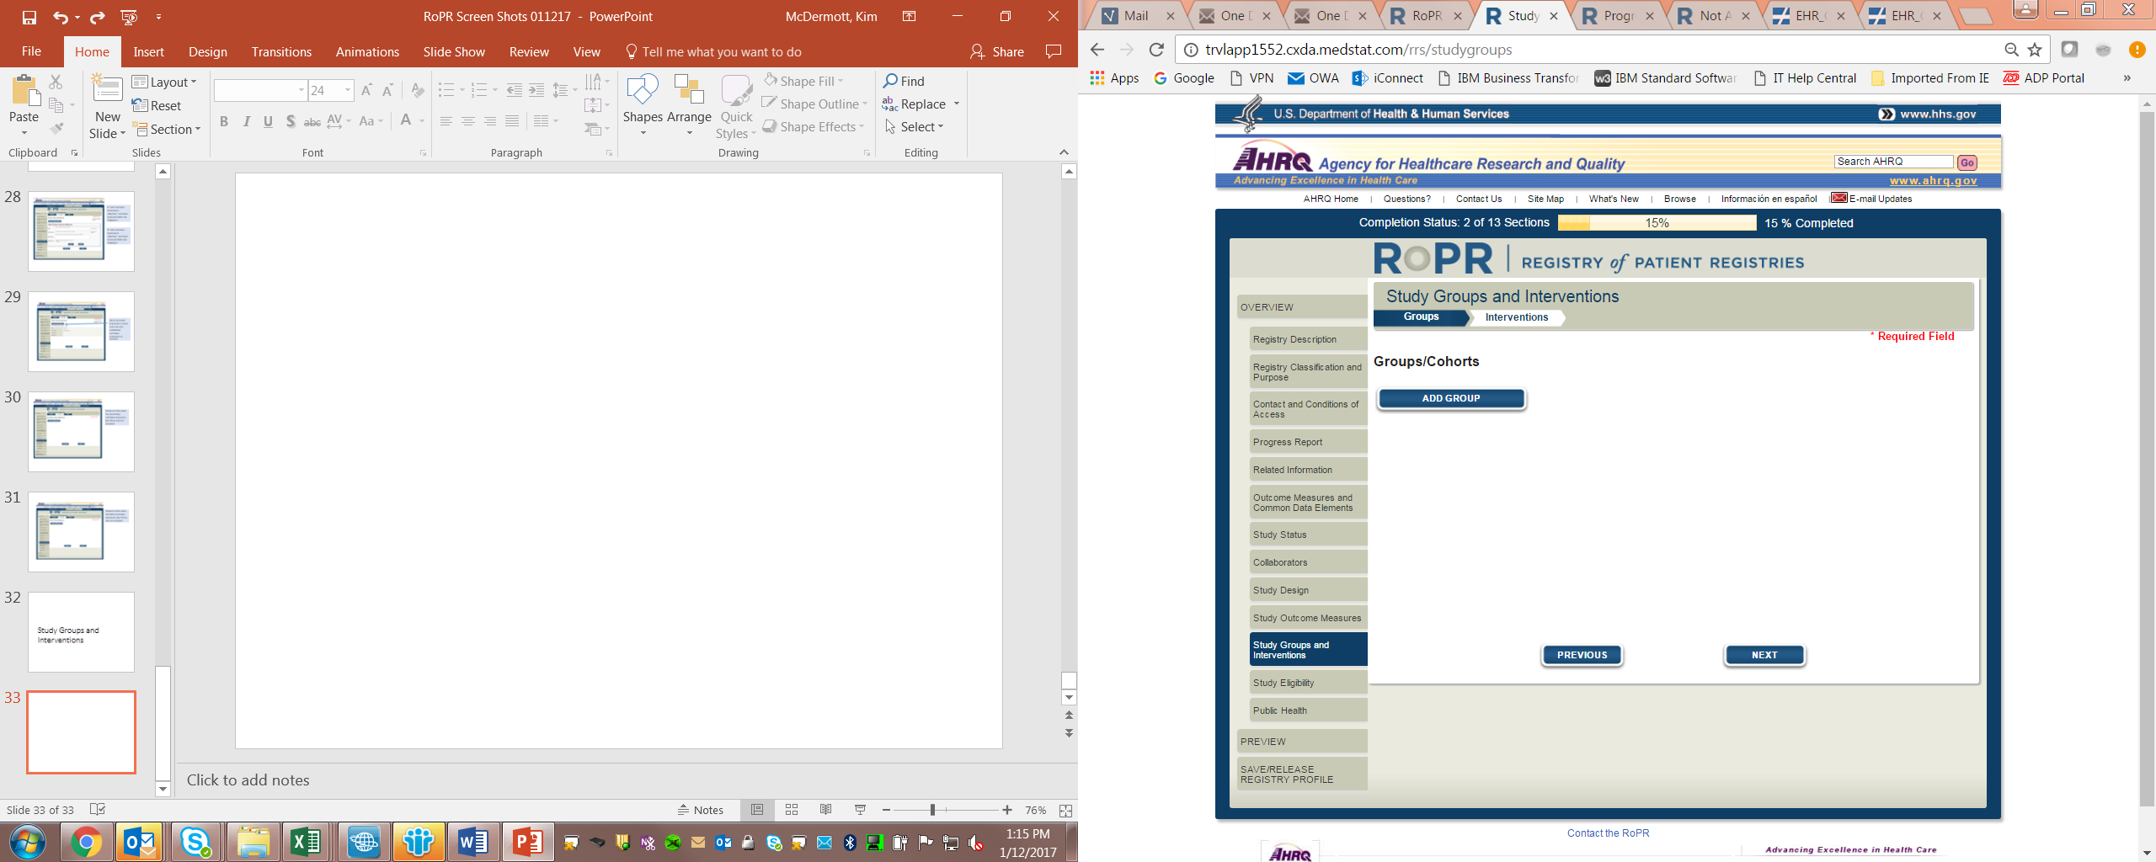Use the Format Painter brush

tap(56, 129)
